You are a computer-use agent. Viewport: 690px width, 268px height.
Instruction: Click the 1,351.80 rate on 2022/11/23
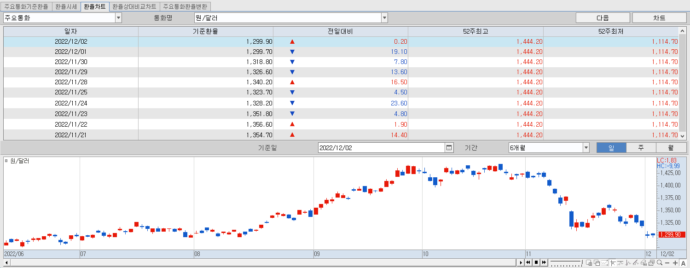coord(259,114)
